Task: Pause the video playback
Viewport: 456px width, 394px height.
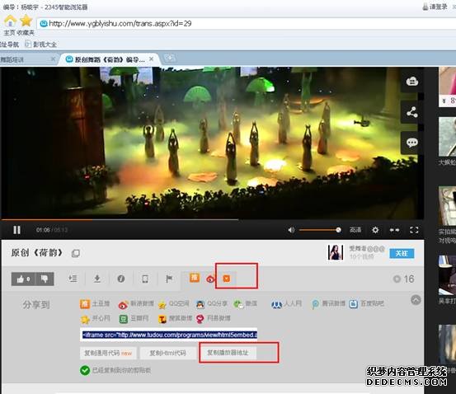Action: click(16, 230)
